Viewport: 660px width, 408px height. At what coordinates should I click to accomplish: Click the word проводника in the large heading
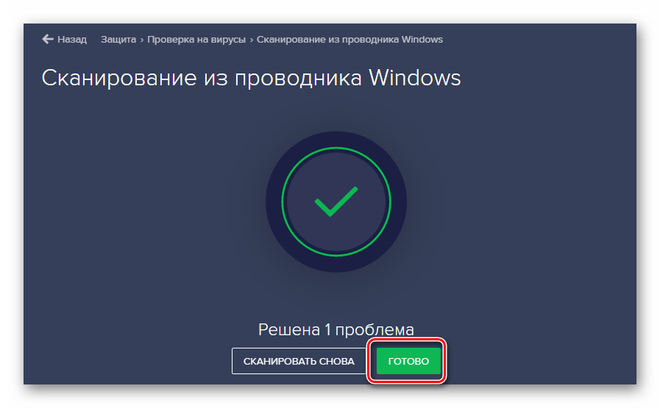point(298,79)
